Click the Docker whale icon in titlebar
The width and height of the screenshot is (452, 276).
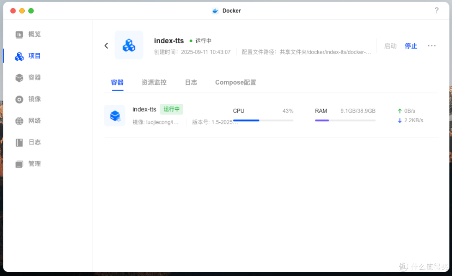click(x=216, y=10)
